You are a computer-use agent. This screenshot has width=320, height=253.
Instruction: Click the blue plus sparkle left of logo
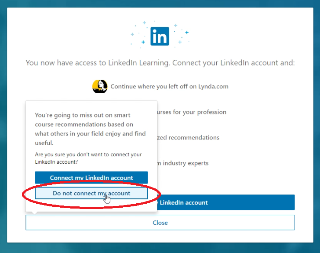pos(143,42)
